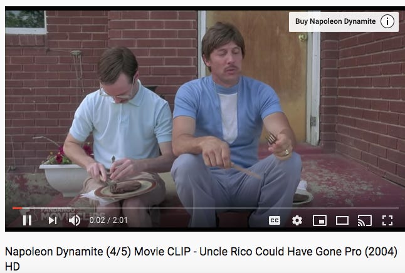Toggle closed captions CC button
Screen dimensions: 405x273
tap(275, 220)
